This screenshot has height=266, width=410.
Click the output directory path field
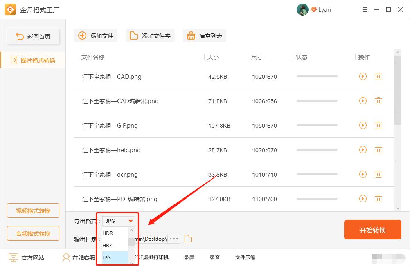point(151,239)
